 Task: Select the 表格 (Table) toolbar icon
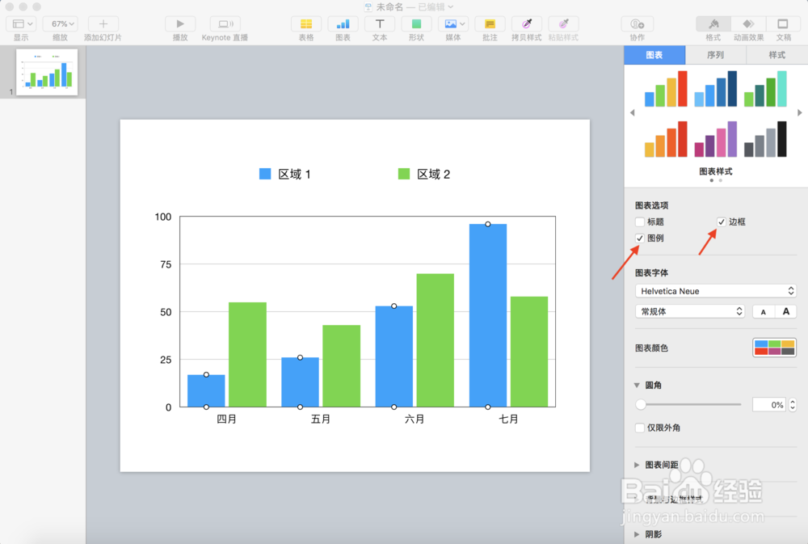(306, 26)
